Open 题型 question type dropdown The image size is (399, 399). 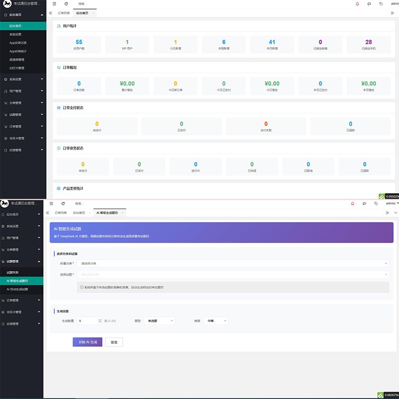[160, 321]
